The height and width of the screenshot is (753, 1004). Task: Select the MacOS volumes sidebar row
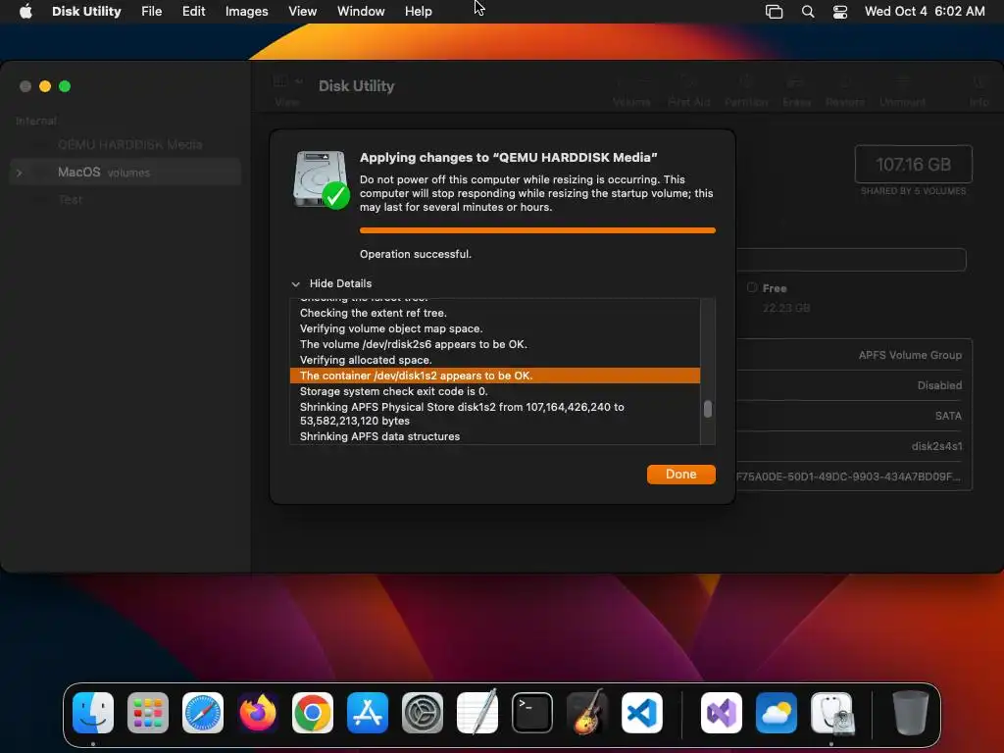[x=125, y=173]
